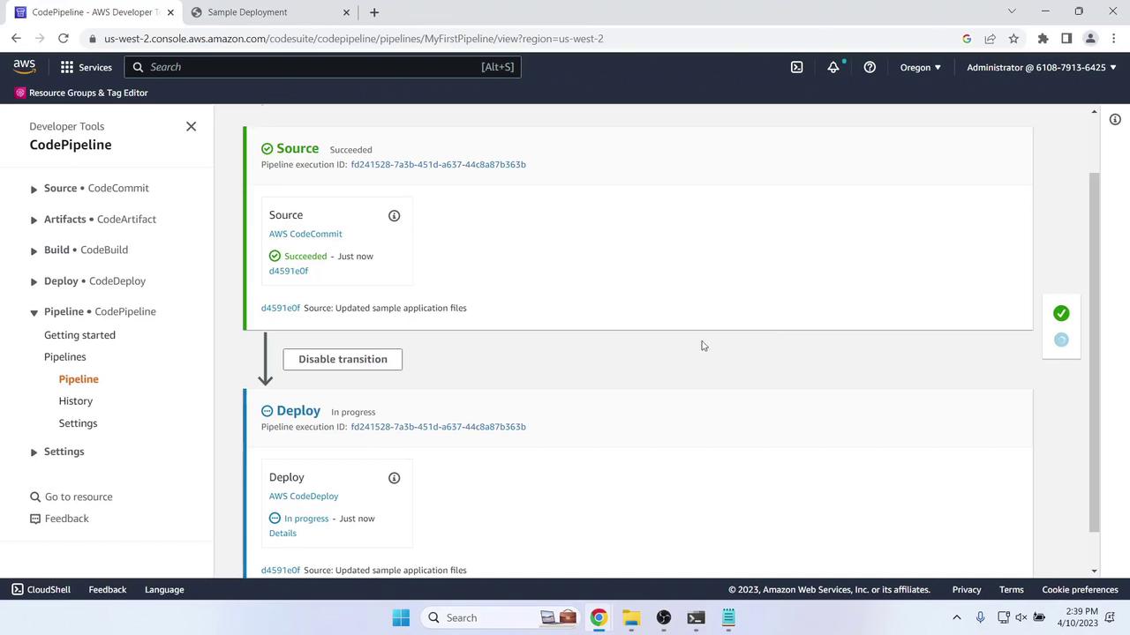The width and height of the screenshot is (1130, 635).
Task: Open the help question mark menu
Action: tap(870, 67)
